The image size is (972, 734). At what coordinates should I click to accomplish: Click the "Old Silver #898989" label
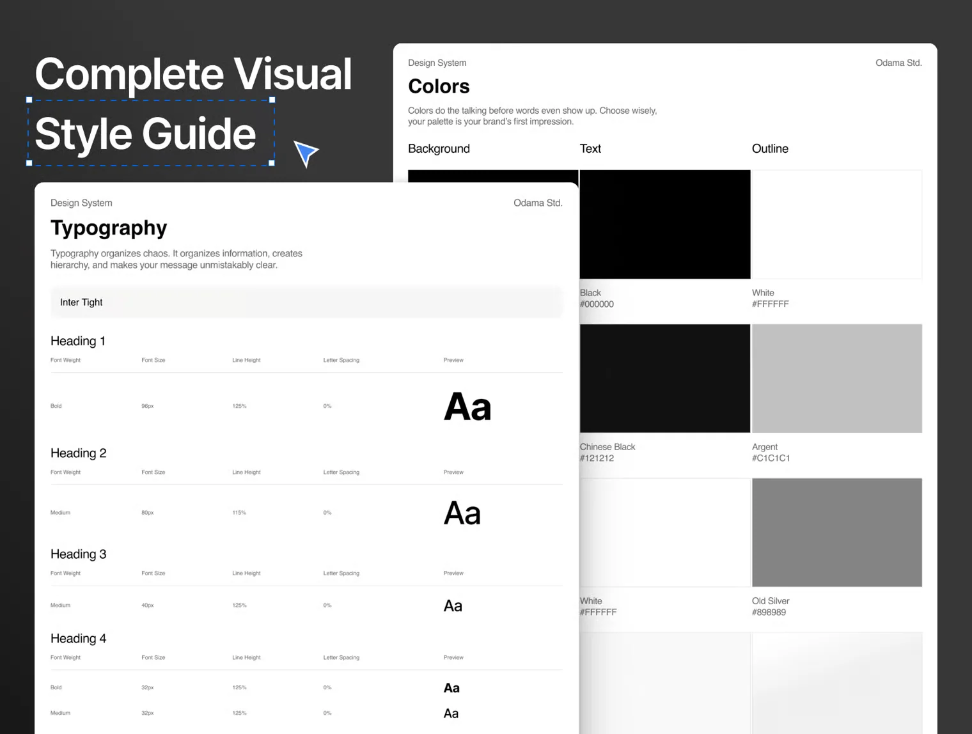771,607
